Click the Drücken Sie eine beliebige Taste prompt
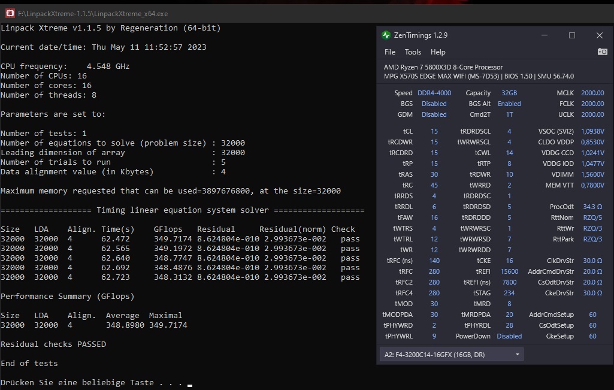Image resolution: width=614 pixels, height=390 pixels. pyautogui.click(x=92, y=383)
